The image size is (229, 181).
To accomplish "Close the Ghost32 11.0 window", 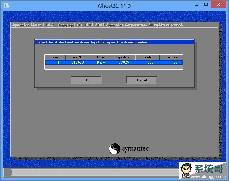I will (x=219, y=5).
